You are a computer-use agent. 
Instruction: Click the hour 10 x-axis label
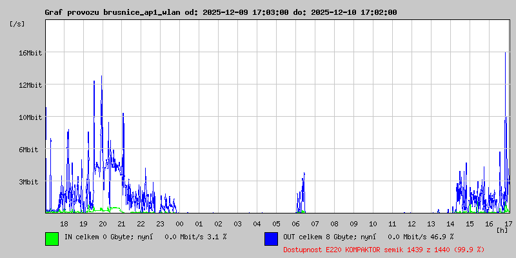coord(373,224)
